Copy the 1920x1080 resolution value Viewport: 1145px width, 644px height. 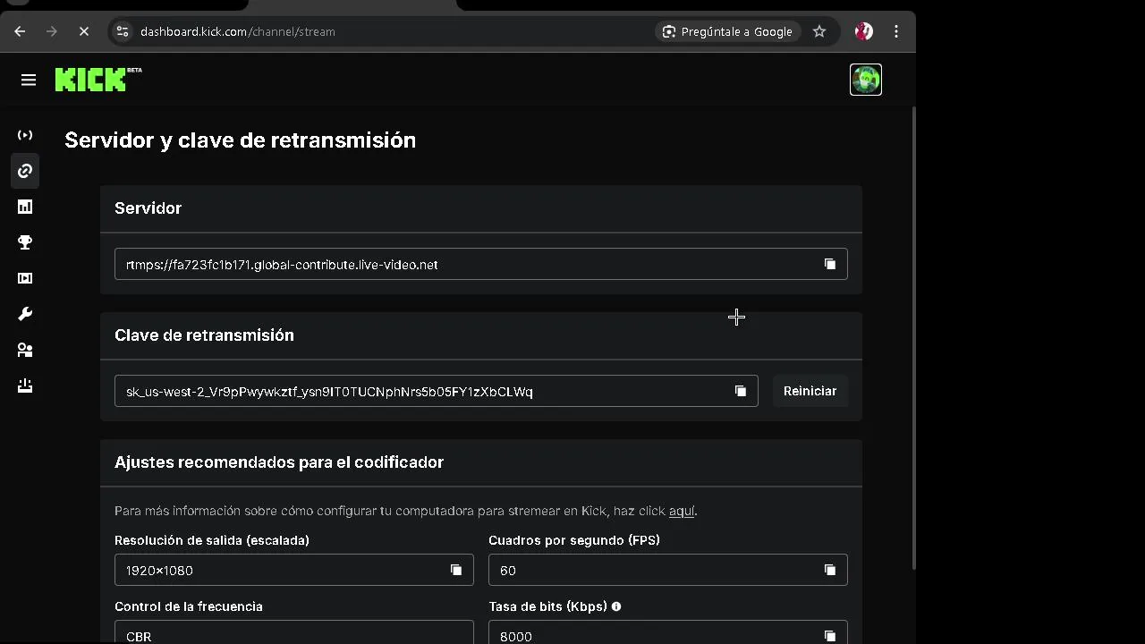coord(456,570)
